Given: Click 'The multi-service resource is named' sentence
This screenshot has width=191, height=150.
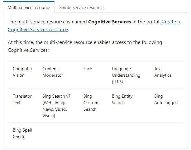Looking at the screenshot, I should click(x=47, y=22).
